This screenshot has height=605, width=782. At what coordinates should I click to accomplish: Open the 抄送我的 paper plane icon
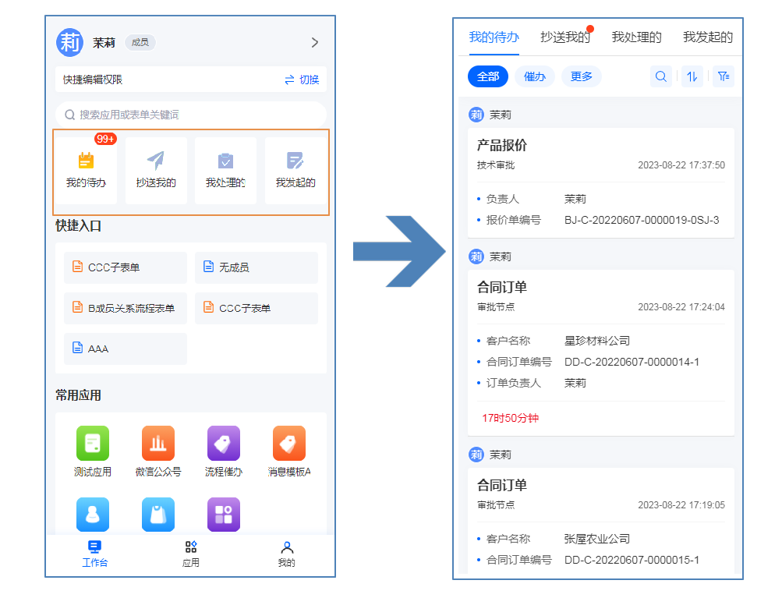[156, 161]
